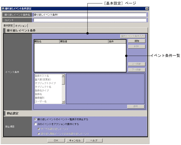The image size is (181, 145).
Task: Open the オプション tab
Action: [x=21, y=26]
